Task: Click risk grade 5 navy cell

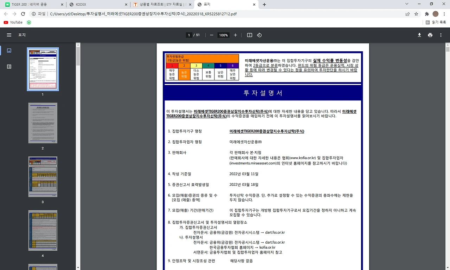Action: (x=220, y=65)
